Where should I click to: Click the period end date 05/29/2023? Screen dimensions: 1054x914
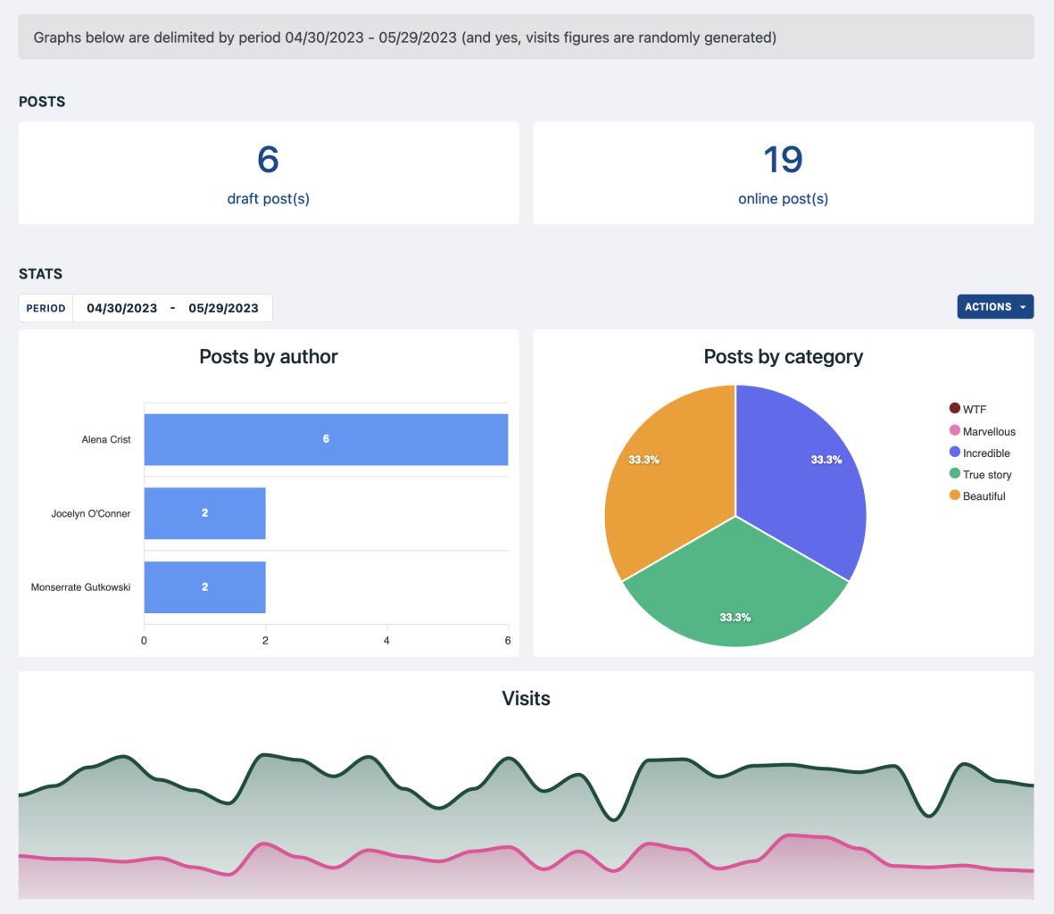223,308
